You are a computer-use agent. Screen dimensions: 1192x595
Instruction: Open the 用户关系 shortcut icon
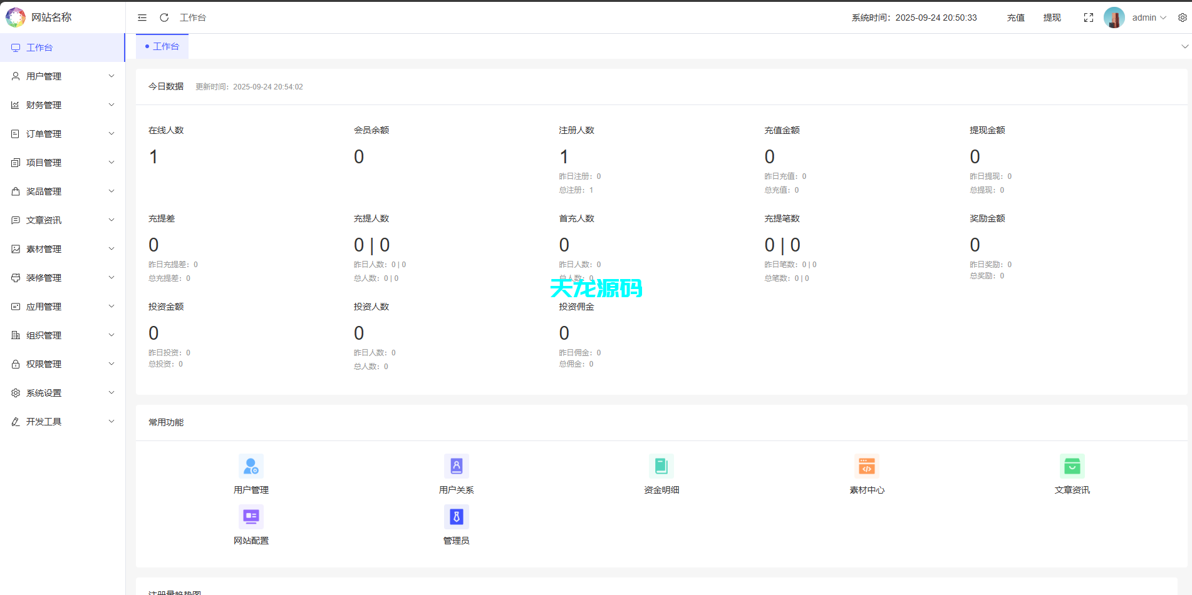tap(456, 466)
